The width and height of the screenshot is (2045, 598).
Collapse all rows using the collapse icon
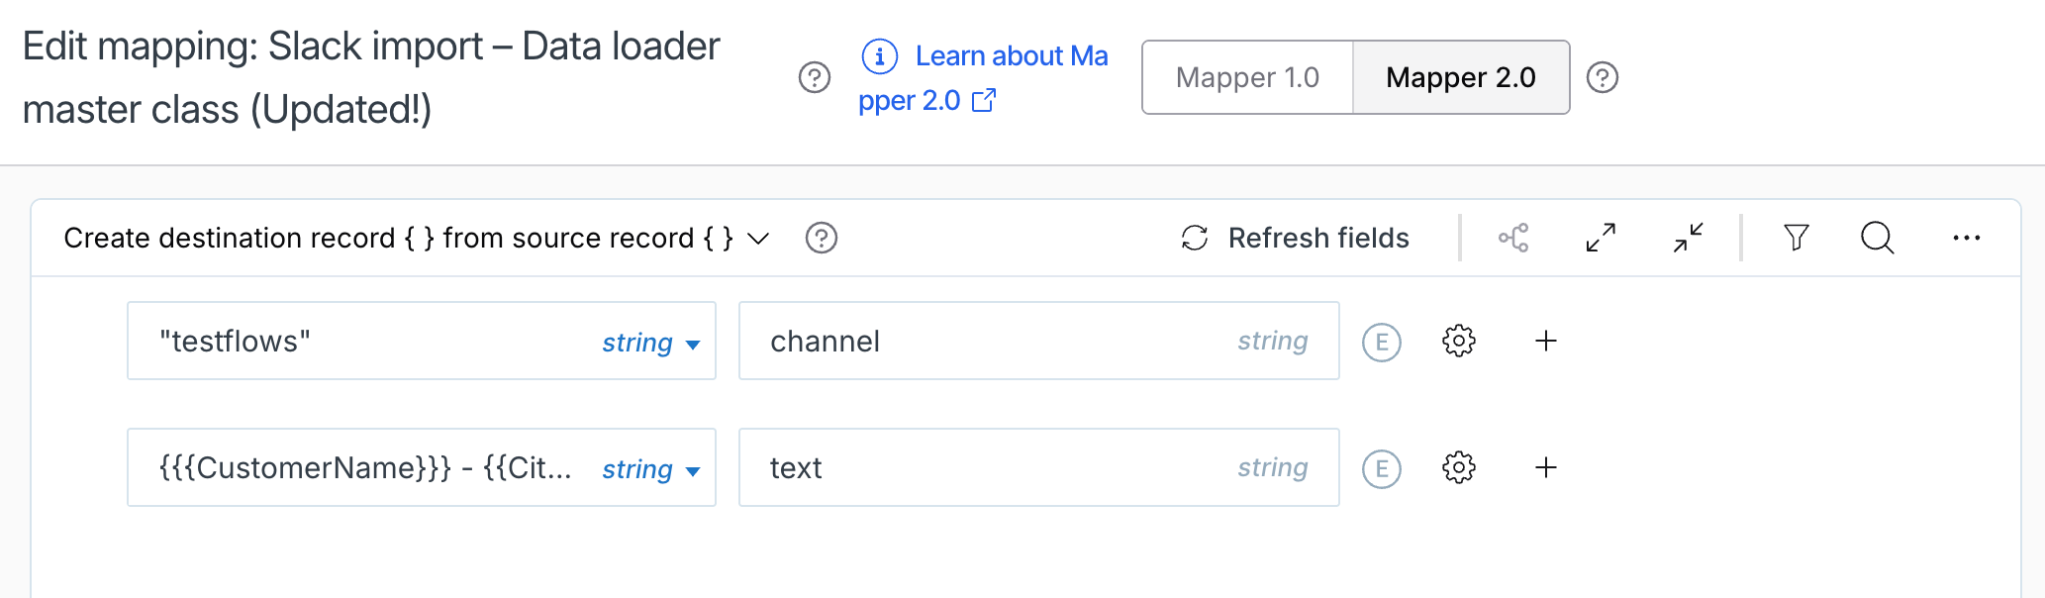pyautogui.click(x=1686, y=238)
